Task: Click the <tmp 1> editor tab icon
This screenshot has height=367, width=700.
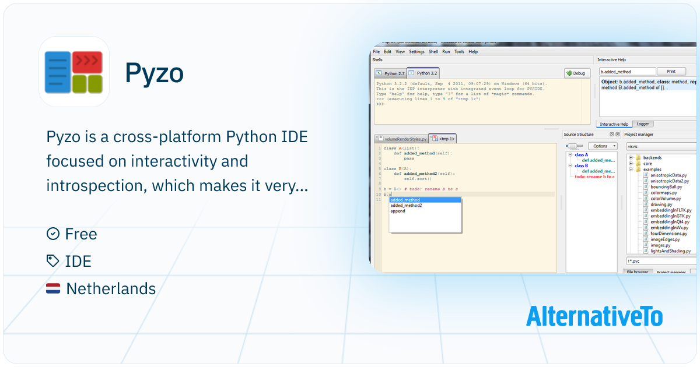Action: click(x=434, y=139)
